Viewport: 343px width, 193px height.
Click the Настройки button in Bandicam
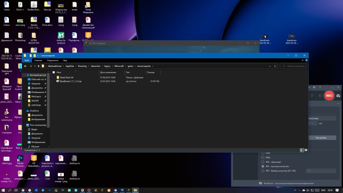[x=321, y=138]
